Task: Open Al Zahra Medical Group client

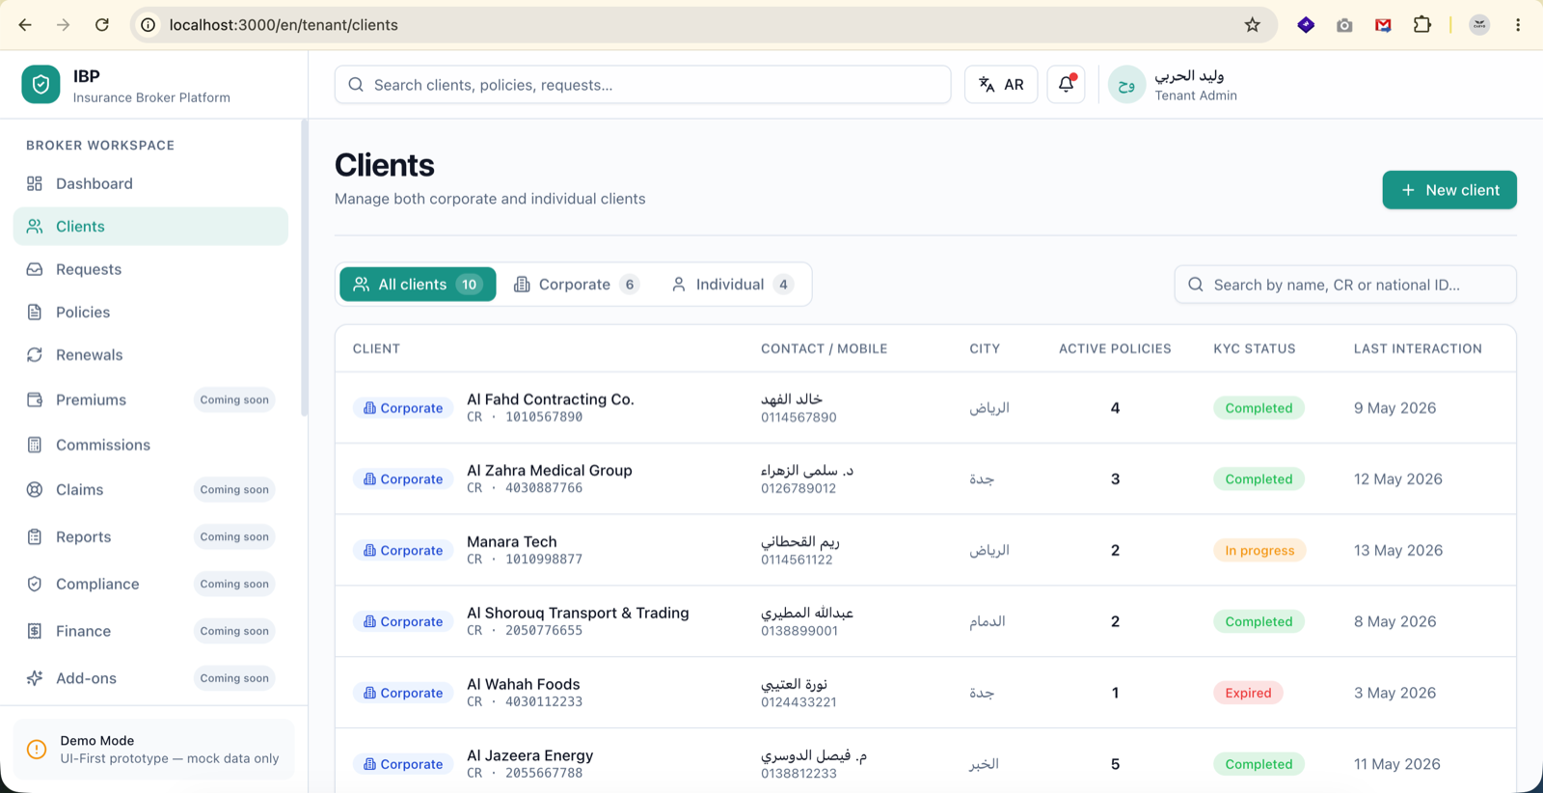Action: pos(550,471)
